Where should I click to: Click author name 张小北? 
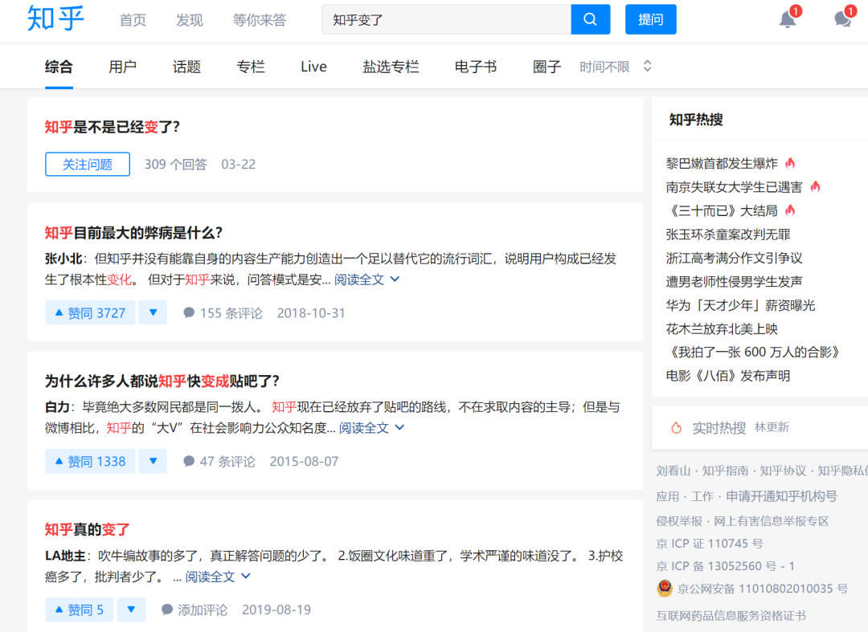(x=63, y=259)
